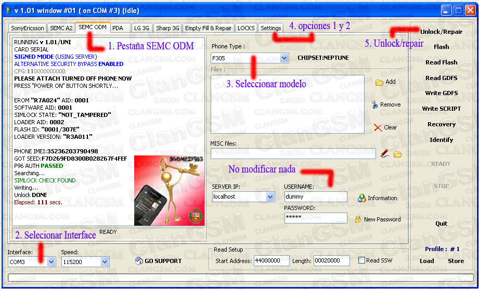Click the New Password lock icon

pyautogui.click(x=358, y=219)
